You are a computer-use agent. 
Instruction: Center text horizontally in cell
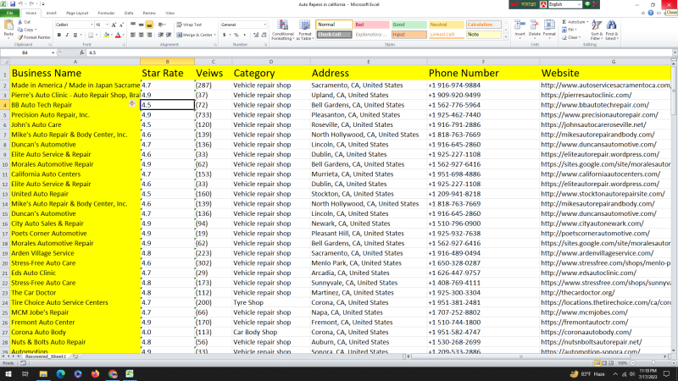pos(141,35)
